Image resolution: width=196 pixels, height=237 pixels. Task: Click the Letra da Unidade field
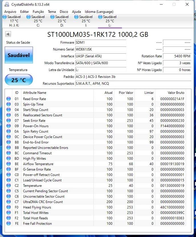101,70
